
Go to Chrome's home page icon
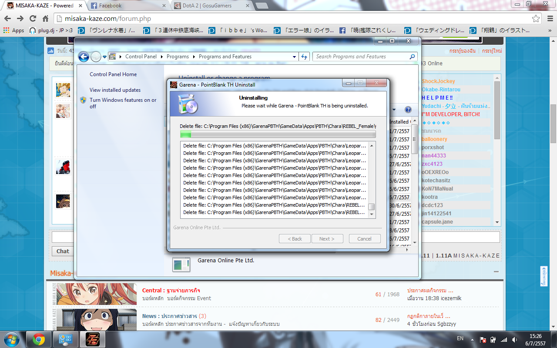45,19
